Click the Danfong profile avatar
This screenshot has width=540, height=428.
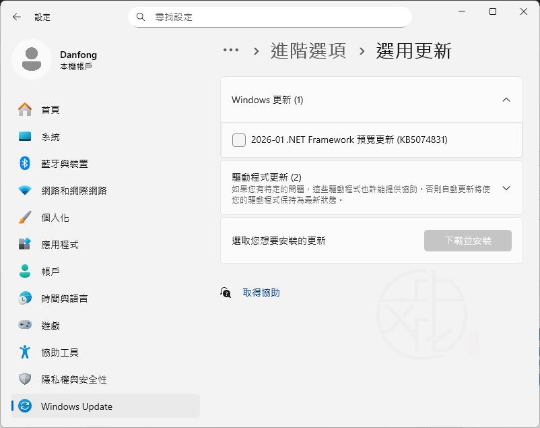[32, 59]
